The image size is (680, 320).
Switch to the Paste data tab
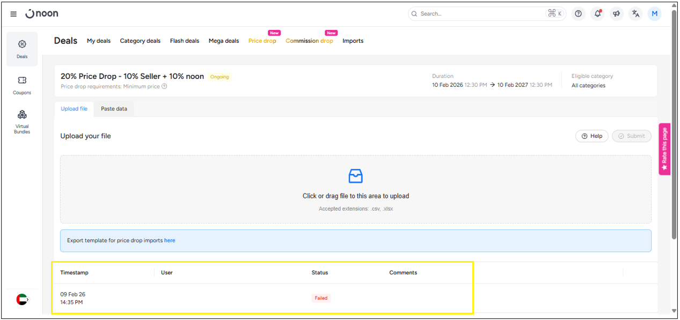click(x=114, y=109)
